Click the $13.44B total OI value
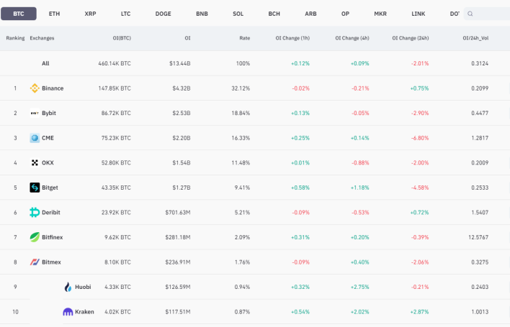The width and height of the screenshot is (510, 327). pyautogui.click(x=180, y=63)
